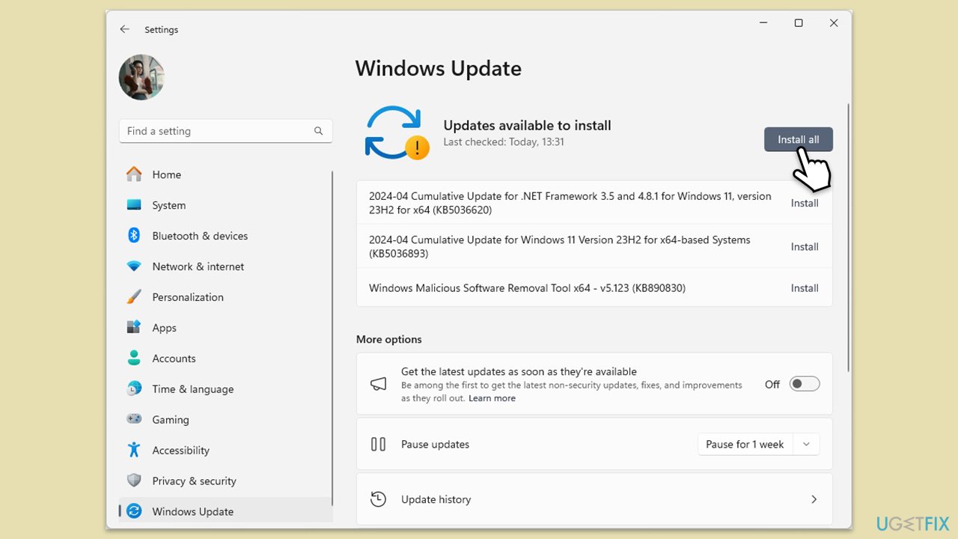This screenshot has height=539, width=958.
Task: Open the Pause for 1 week dropdown arrow
Action: tap(806, 444)
